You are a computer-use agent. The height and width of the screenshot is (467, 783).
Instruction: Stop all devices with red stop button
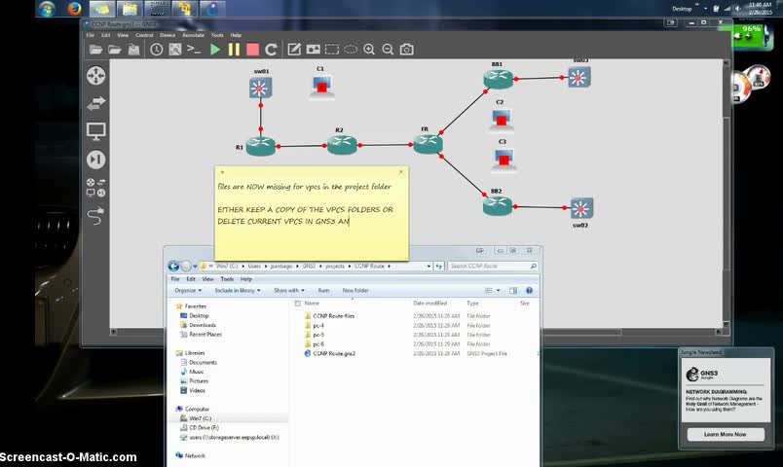tap(252, 50)
